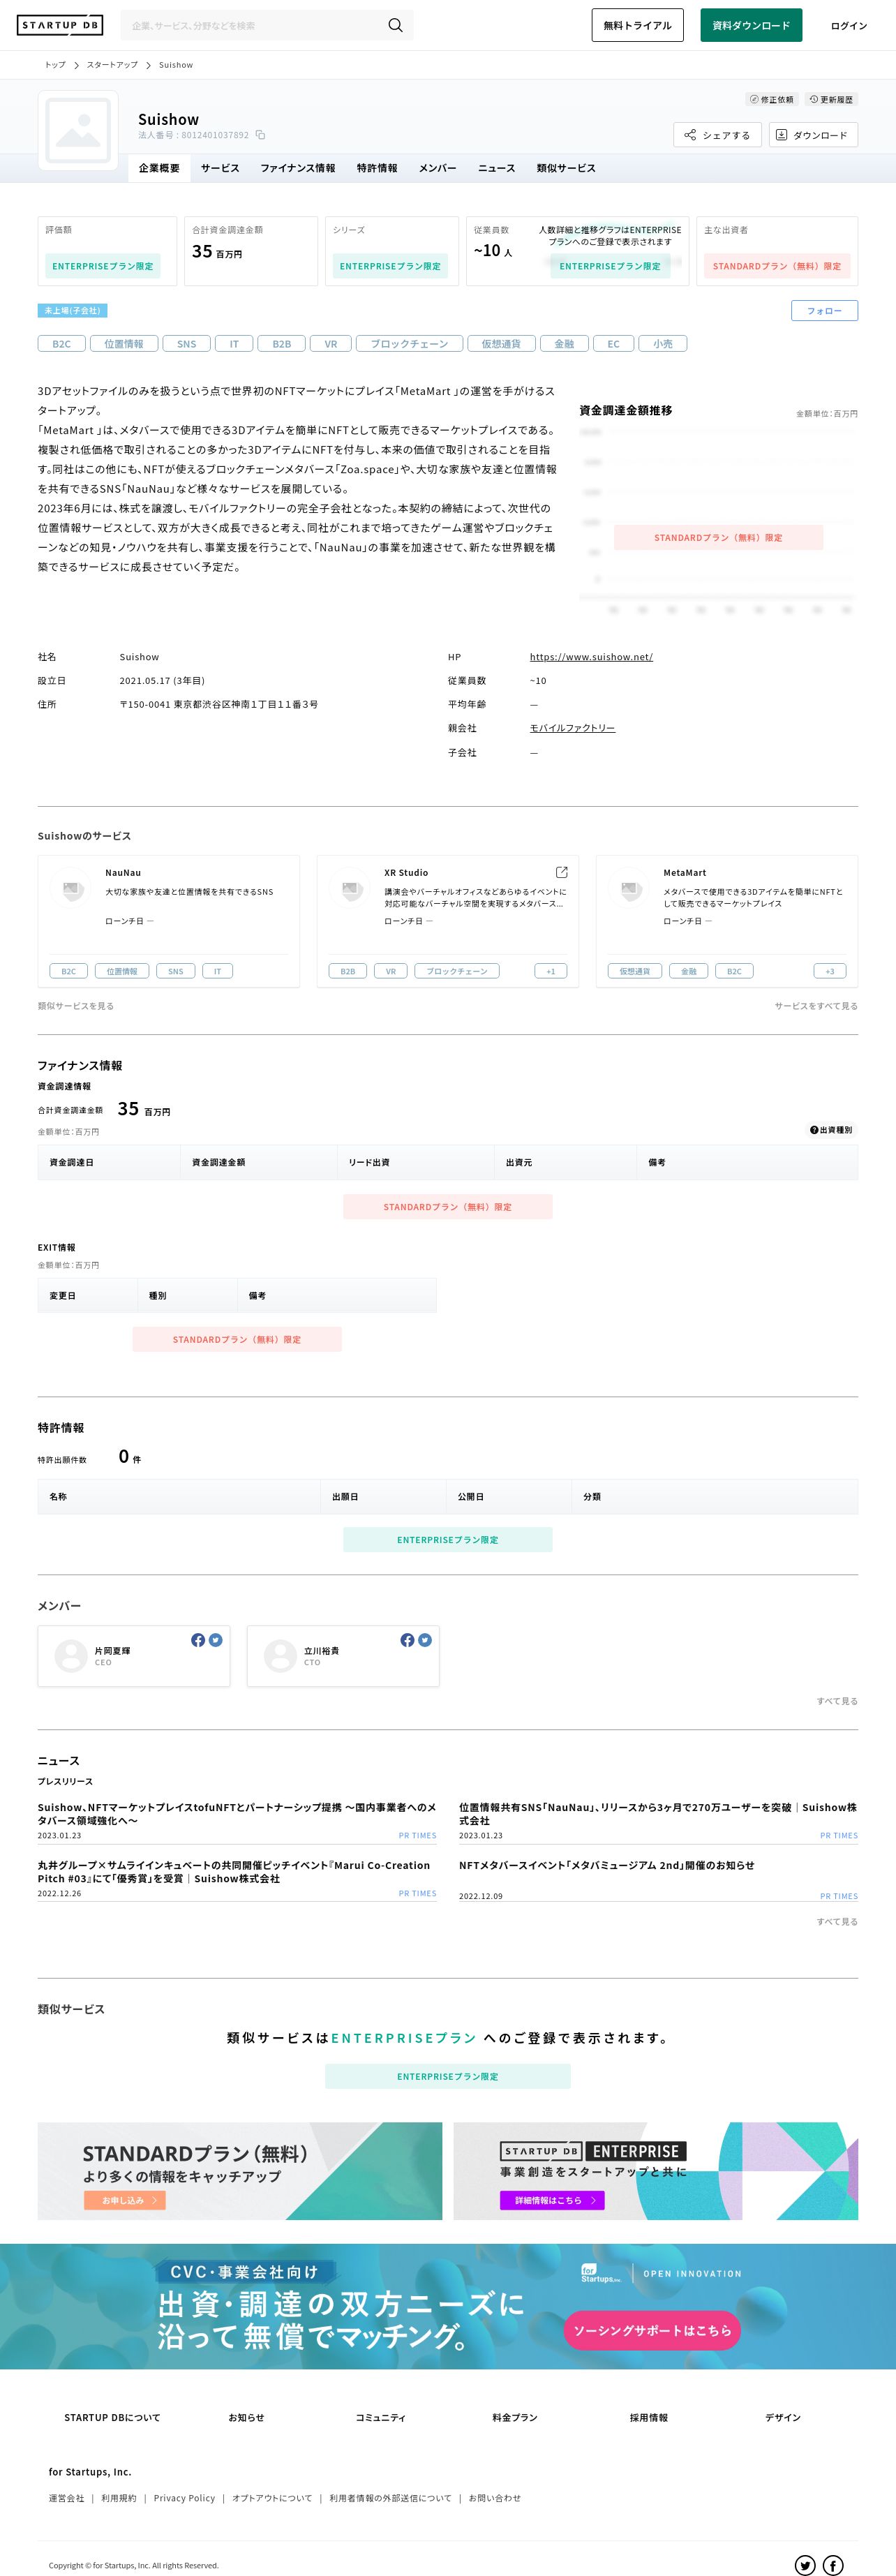Click the ログイン link
The height and width of the screenshot is (2576, 896).
849,26
